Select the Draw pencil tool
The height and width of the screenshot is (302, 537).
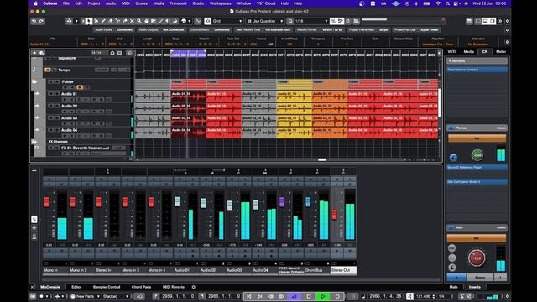coord(103,21)
